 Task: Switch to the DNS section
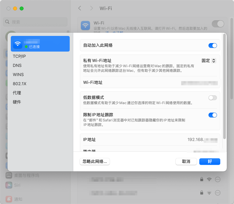tap(17, 66)
